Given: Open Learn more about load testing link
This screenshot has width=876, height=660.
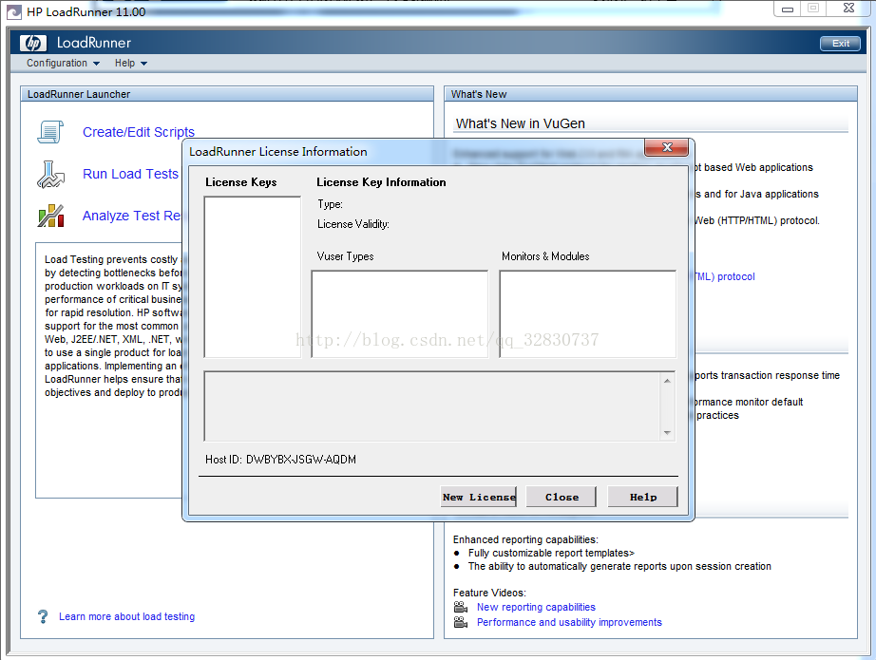Looking at the screenshot, I should (x=126, y=616).
